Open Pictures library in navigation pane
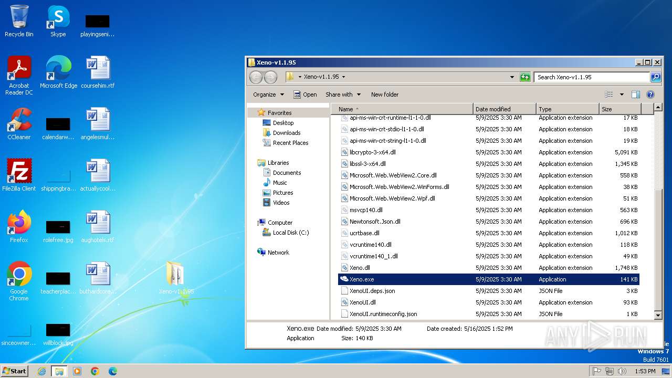The image size is (672, 378). 283,193
